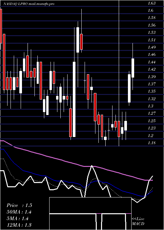Click the 1.27 price axis label

(152, 113)
